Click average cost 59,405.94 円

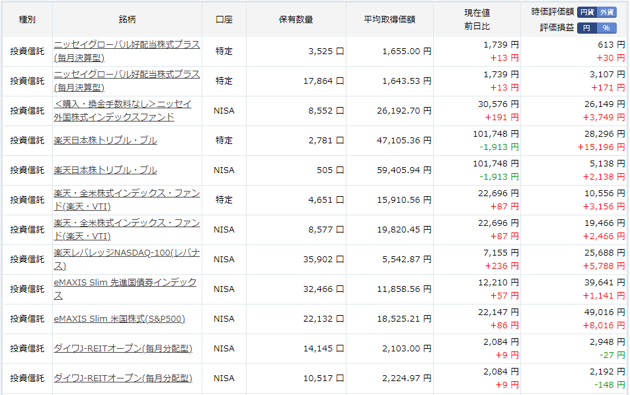point(404,170)
